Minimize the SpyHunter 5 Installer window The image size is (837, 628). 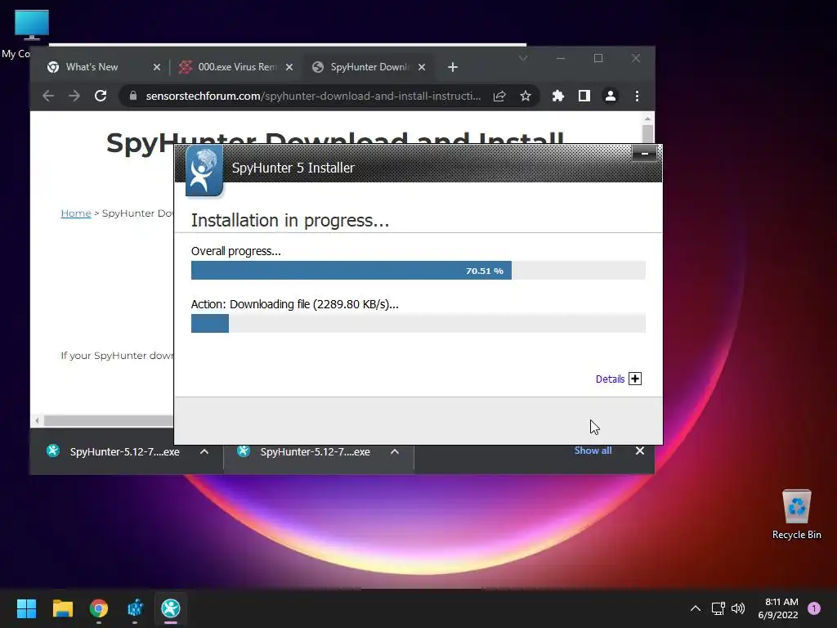tap(644, 154)
